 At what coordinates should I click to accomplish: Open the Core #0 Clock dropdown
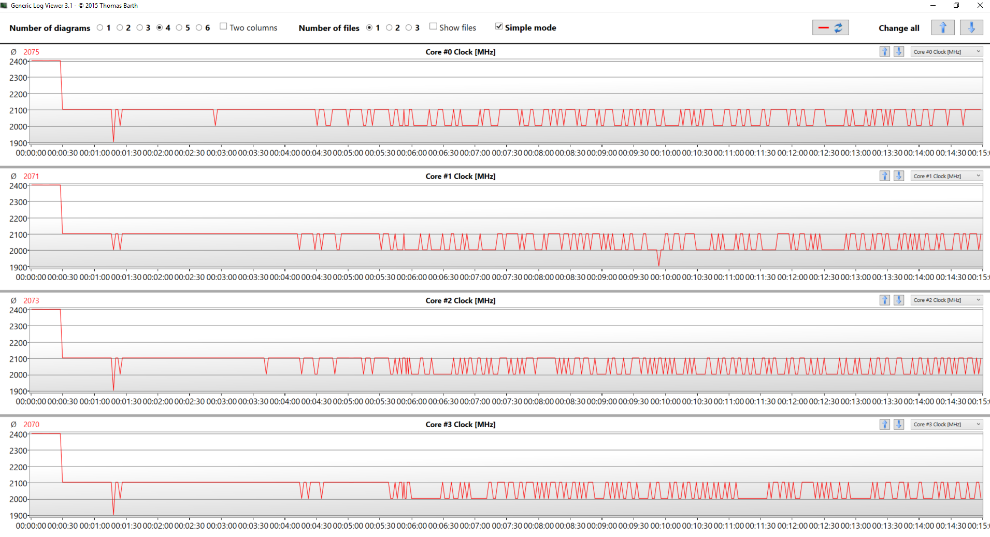(x=946, y=52)
